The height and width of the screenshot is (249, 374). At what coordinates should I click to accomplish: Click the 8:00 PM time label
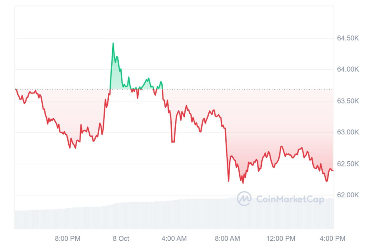click(67, 239)
